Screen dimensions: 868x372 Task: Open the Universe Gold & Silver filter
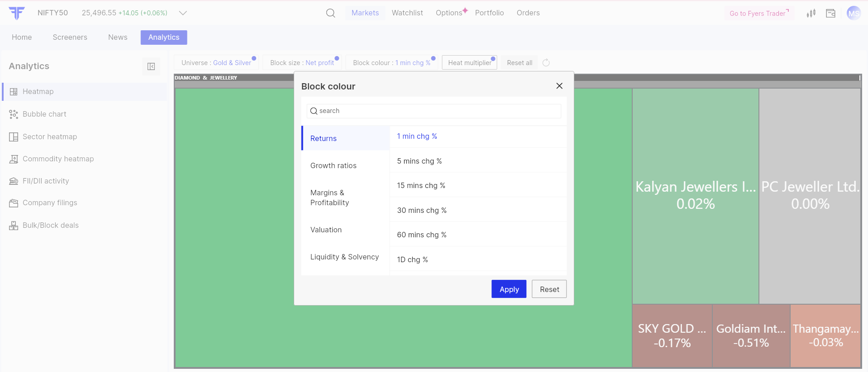216,63
